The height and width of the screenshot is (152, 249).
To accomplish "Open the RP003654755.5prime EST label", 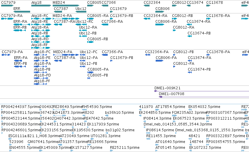I will pos(226,142).
